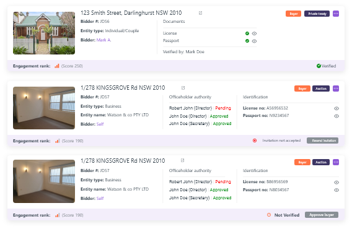
Task: Expand three-dot menu on third card
Action: [336, 162]
